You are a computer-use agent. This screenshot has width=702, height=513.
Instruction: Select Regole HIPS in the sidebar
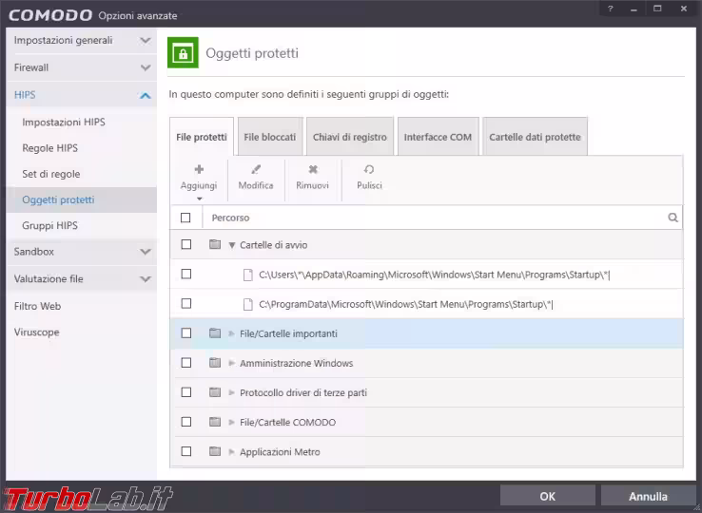(x=50, y=148)
